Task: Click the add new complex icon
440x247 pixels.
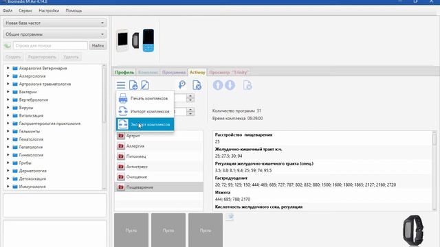Action: (133, 85)
